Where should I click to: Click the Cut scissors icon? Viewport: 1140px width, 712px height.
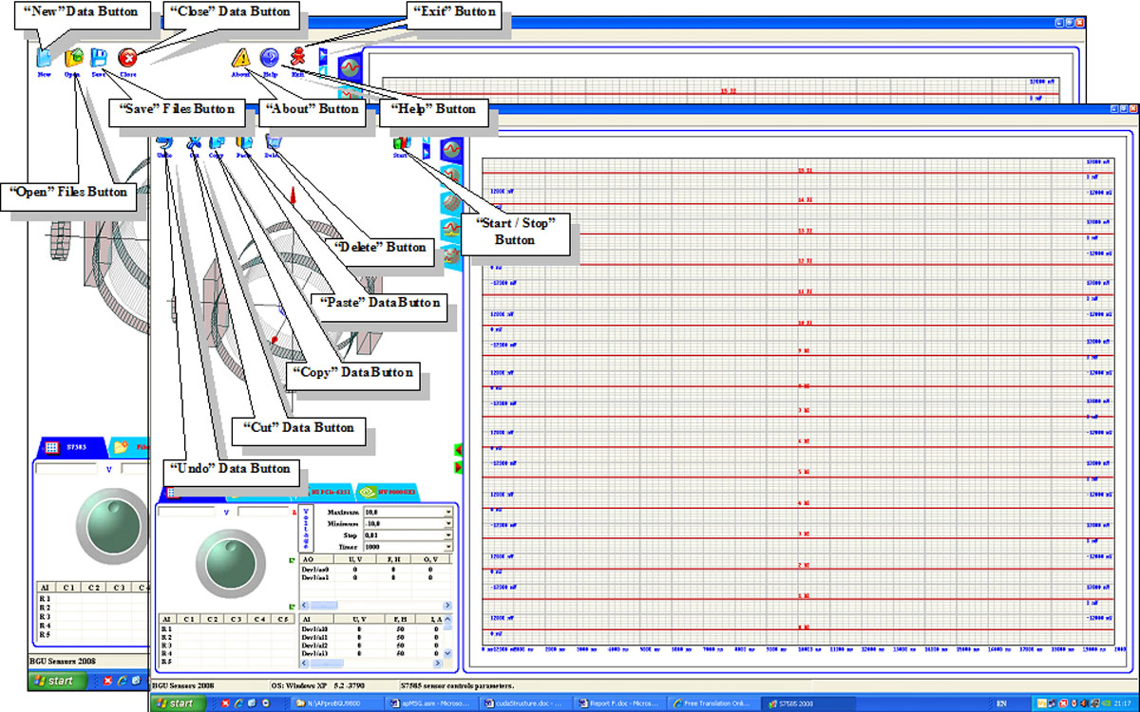[194, 142]
